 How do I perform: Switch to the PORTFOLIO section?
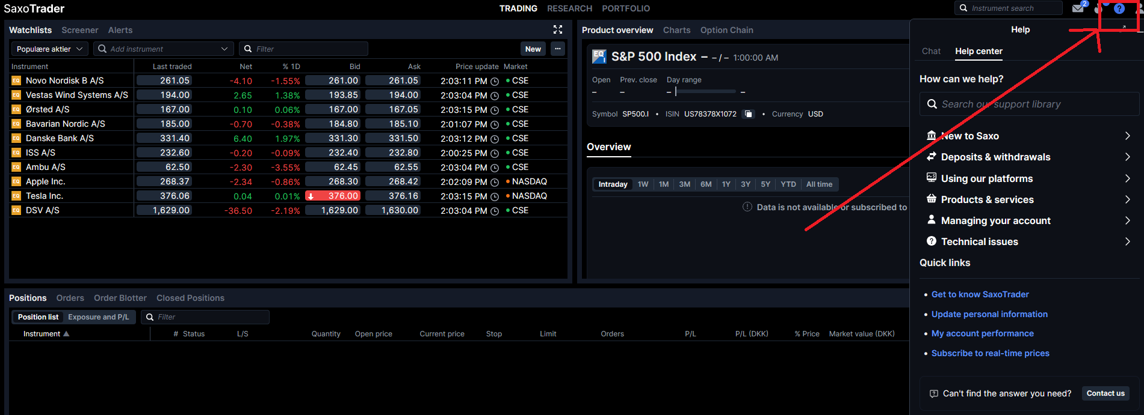(626, 8)
